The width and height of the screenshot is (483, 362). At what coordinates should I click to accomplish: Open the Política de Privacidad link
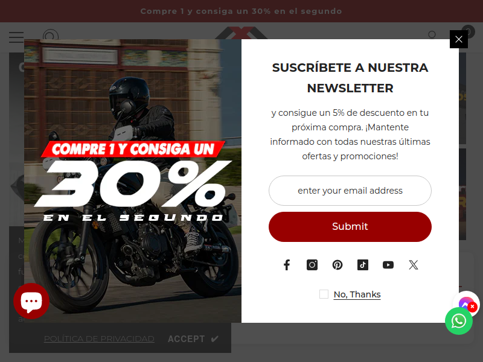click(x=99, y=338)
